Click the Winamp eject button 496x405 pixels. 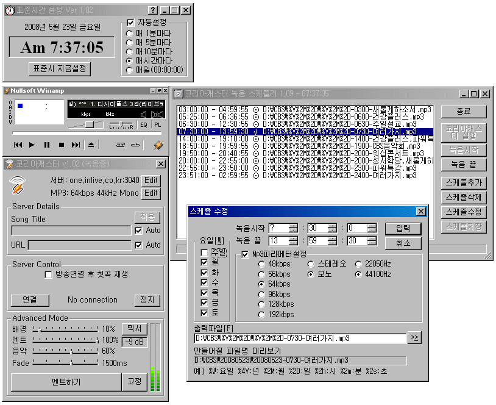[x=91, y=145]
